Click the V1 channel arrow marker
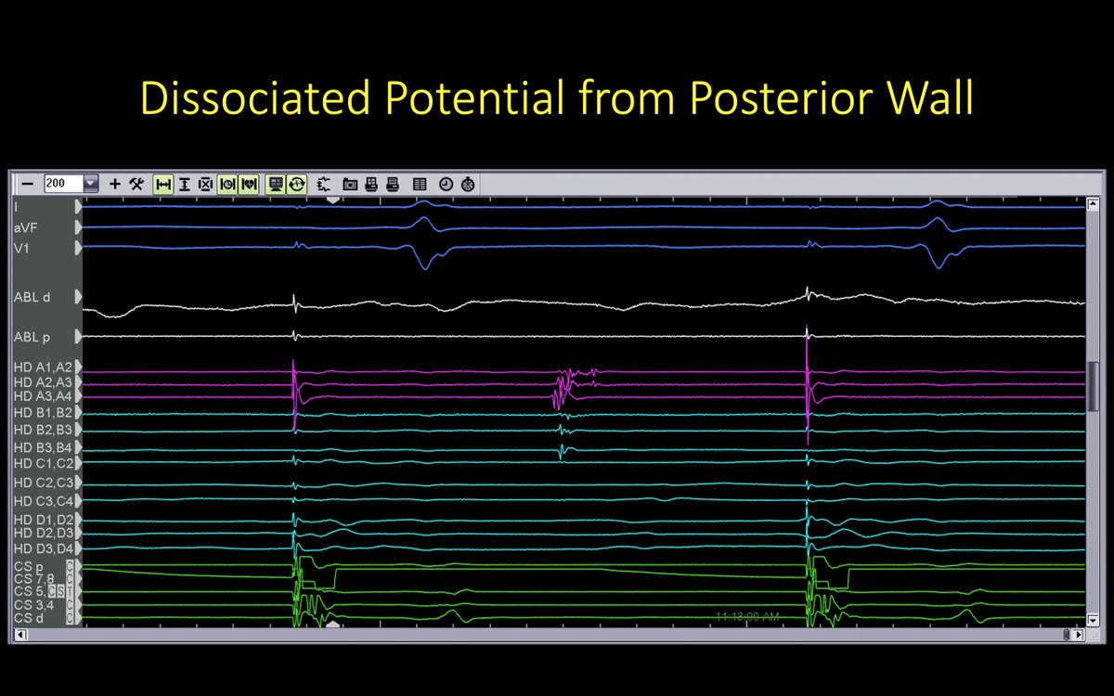1114x696 pixels. [x=78, y=247]
